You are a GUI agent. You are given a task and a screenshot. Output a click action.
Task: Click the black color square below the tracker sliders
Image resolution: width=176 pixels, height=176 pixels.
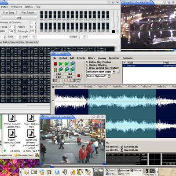(114, 31)
